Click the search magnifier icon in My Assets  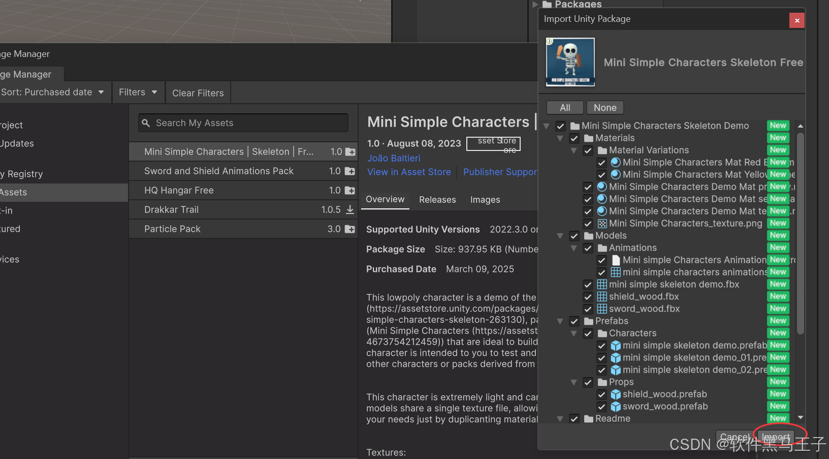click(x=146, y=123)
